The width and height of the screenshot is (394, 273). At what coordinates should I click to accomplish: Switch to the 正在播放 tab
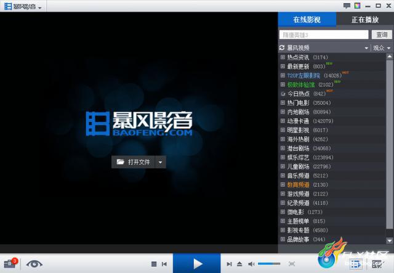[365, 19]
